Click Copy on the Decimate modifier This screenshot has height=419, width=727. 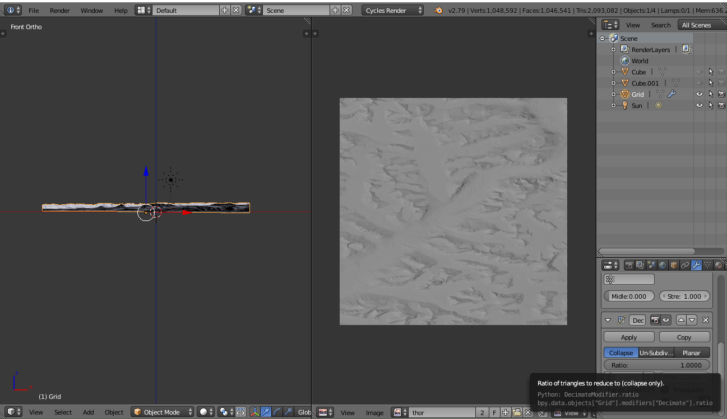(684, 337)
